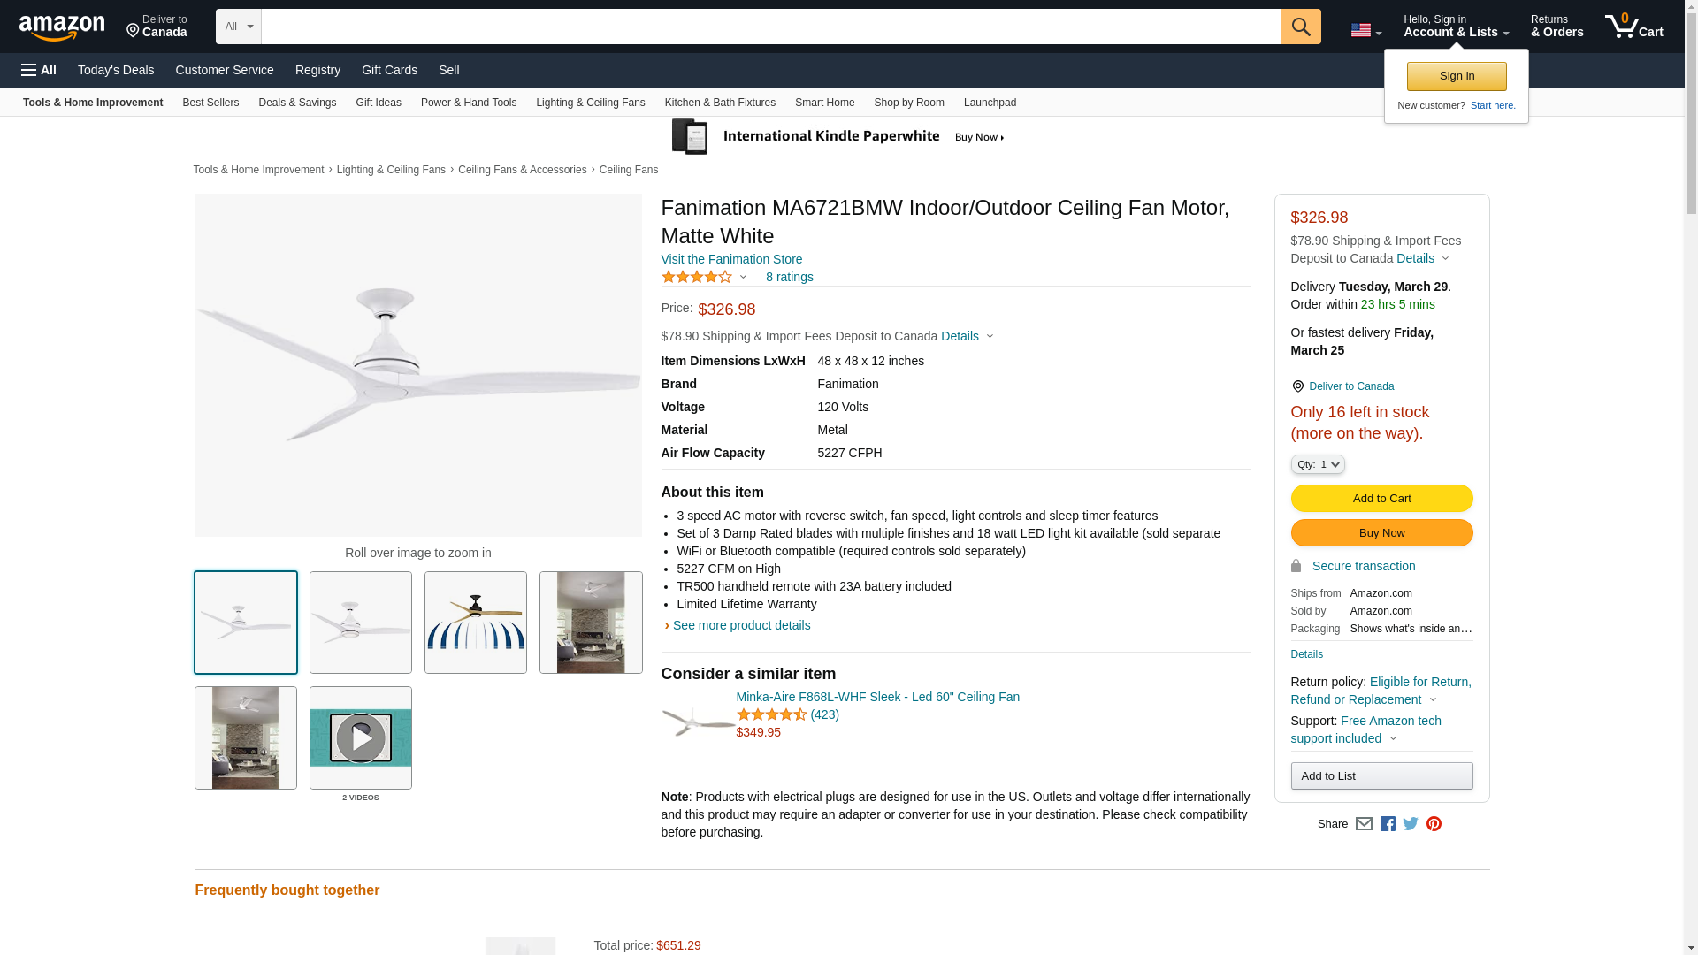Play the product video thumbnail

pos(361,737)
